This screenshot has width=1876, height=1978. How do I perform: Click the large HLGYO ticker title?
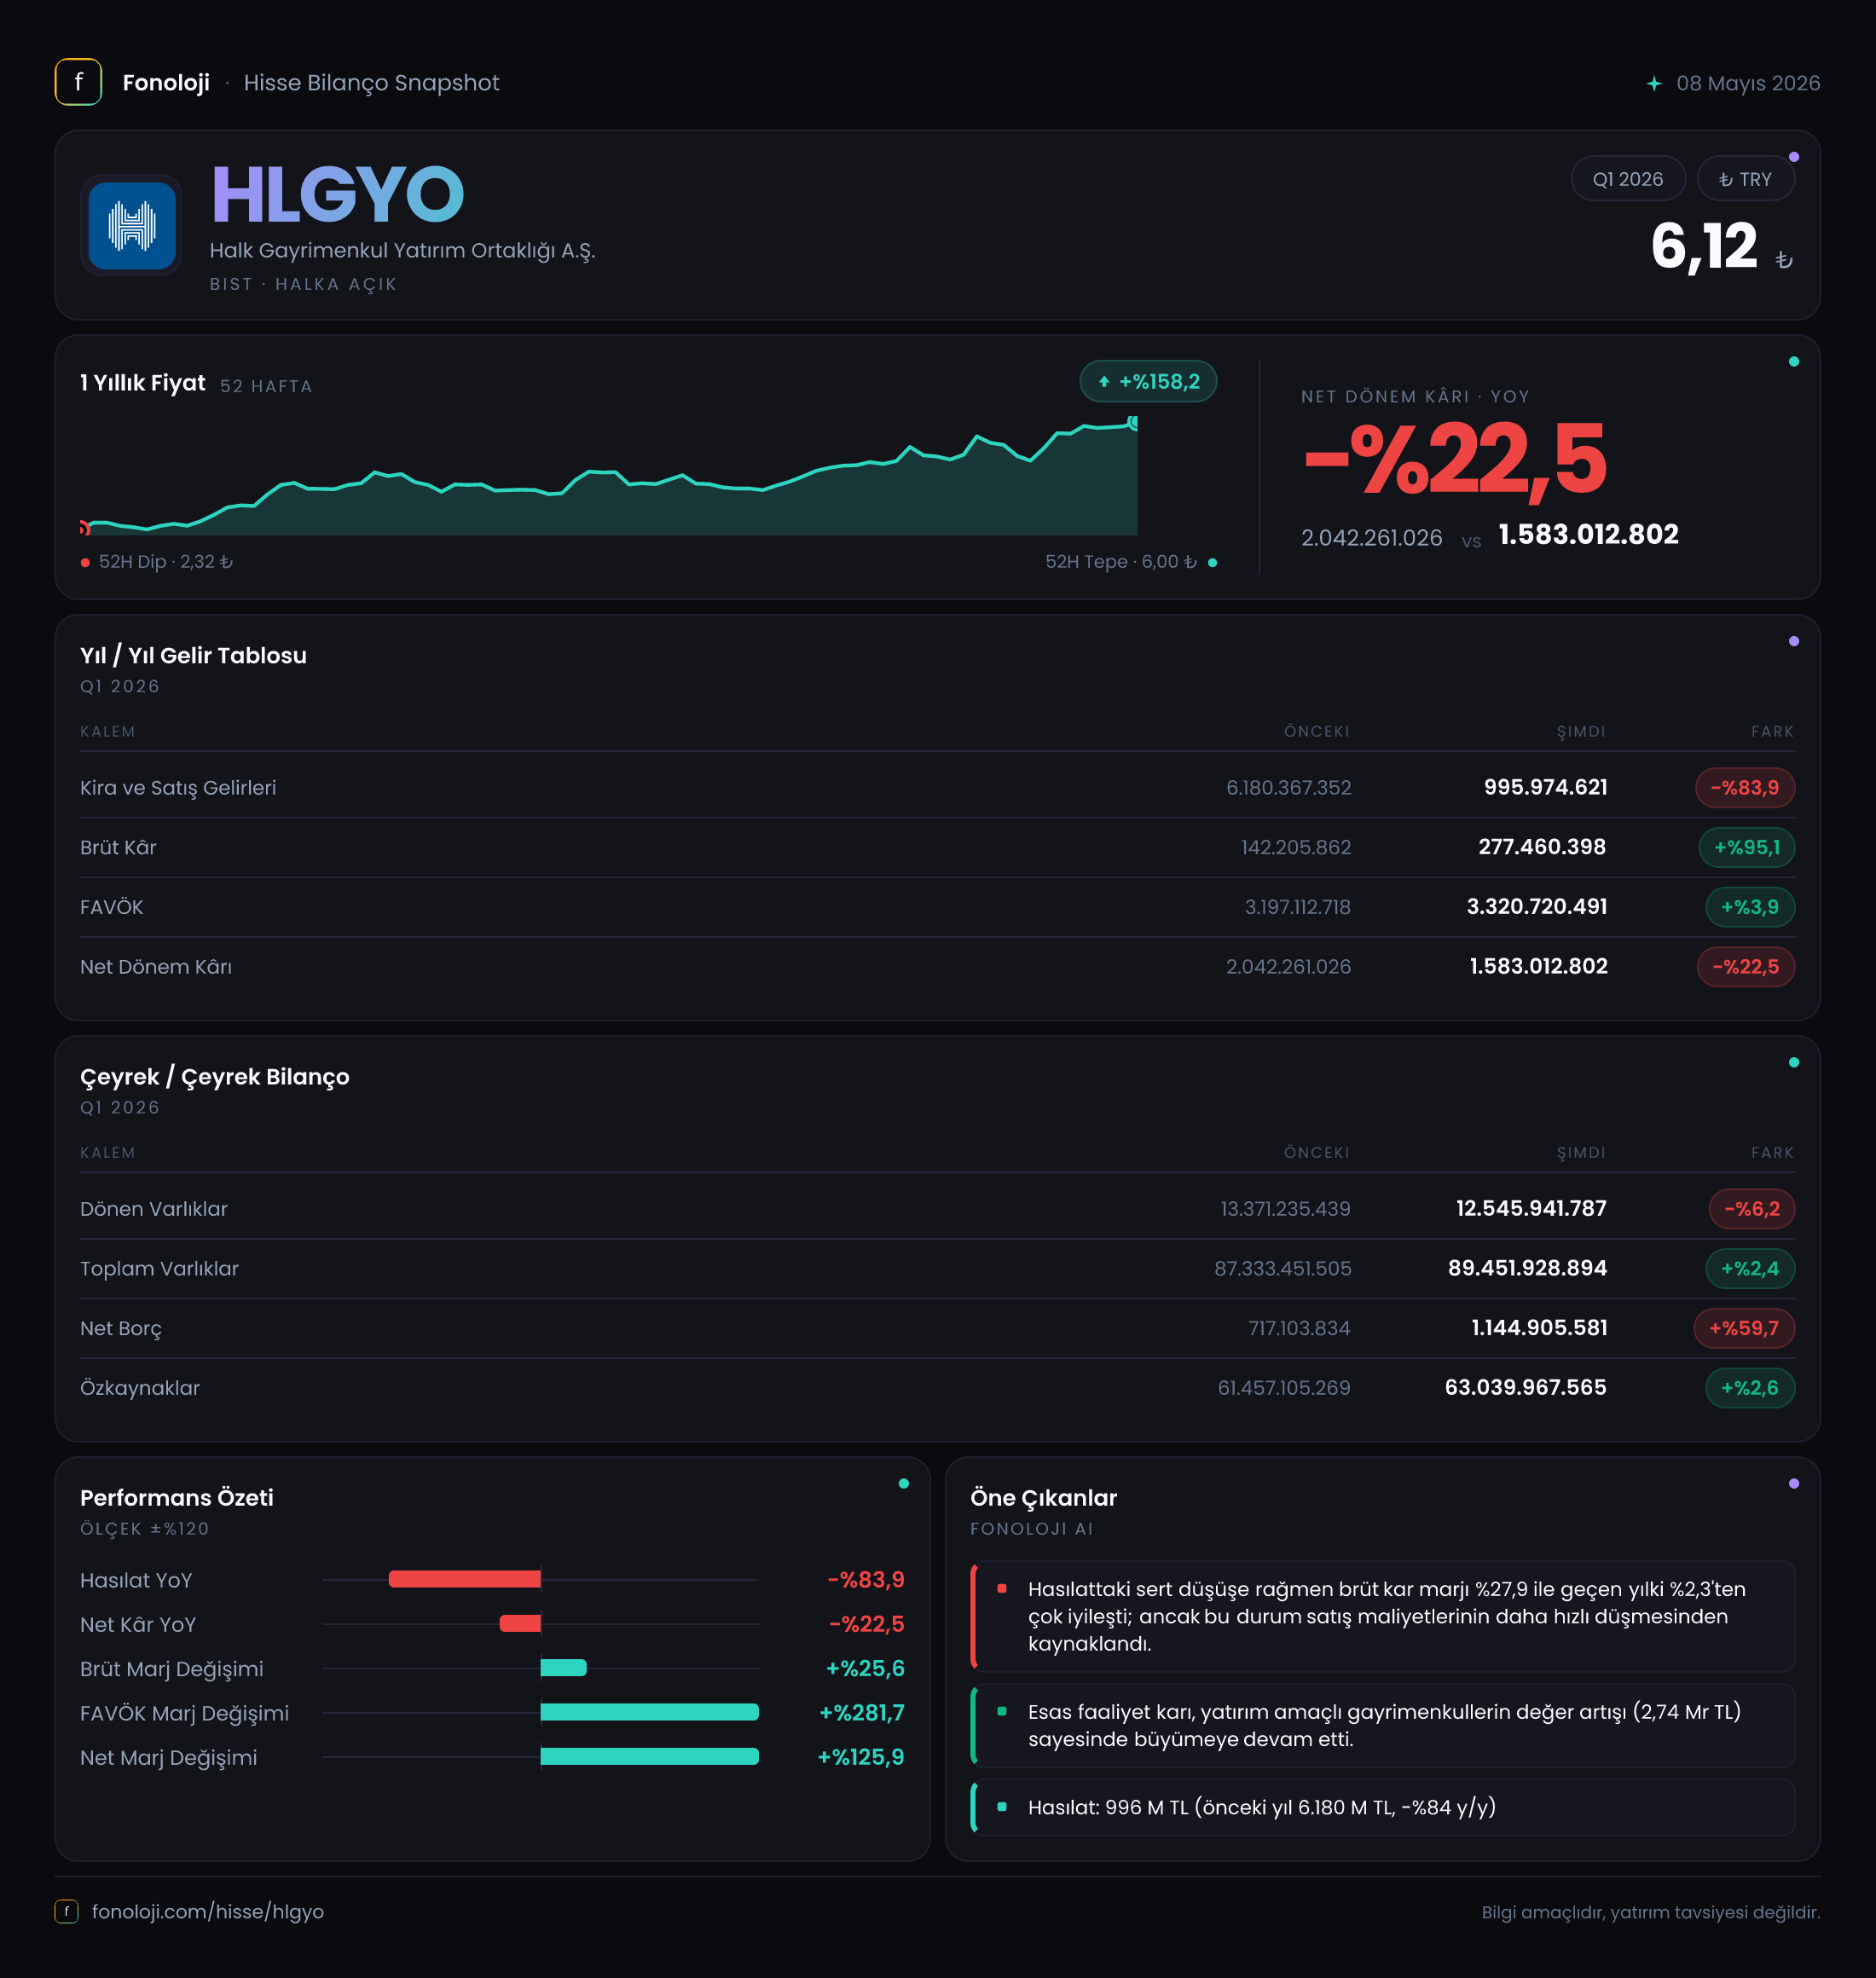click(337, 195)
